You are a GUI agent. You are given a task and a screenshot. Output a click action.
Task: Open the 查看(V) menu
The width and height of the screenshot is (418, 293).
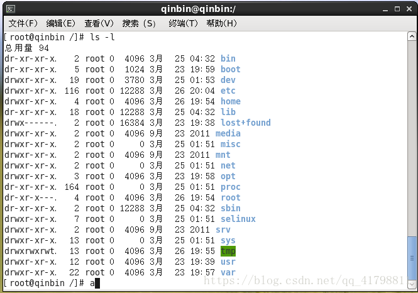[99, 23]
